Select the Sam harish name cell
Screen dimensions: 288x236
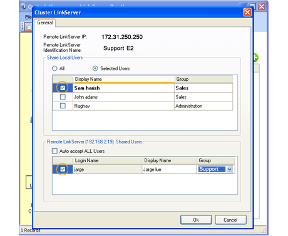tap(123, 88)
